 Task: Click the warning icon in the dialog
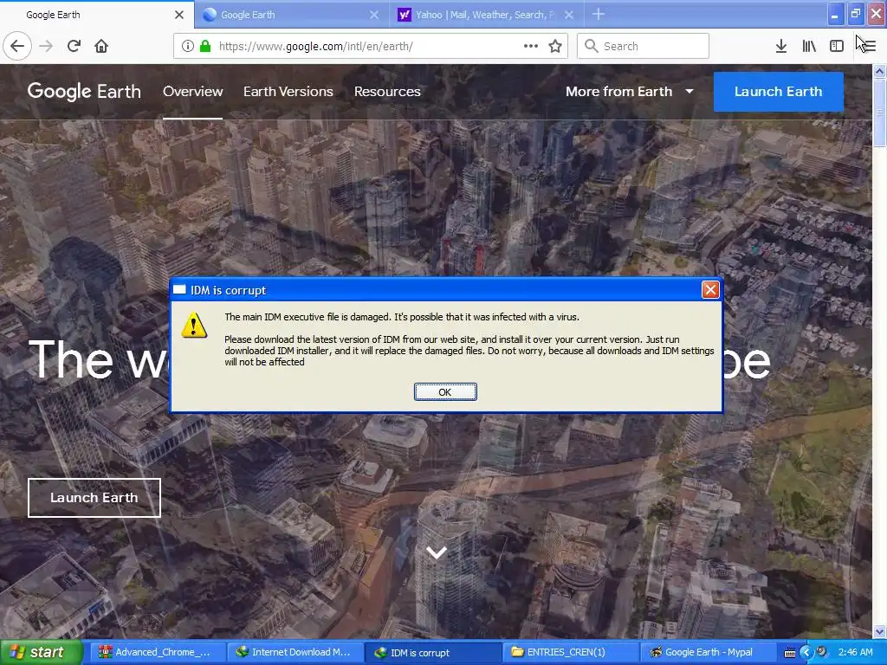coord(194,326)
